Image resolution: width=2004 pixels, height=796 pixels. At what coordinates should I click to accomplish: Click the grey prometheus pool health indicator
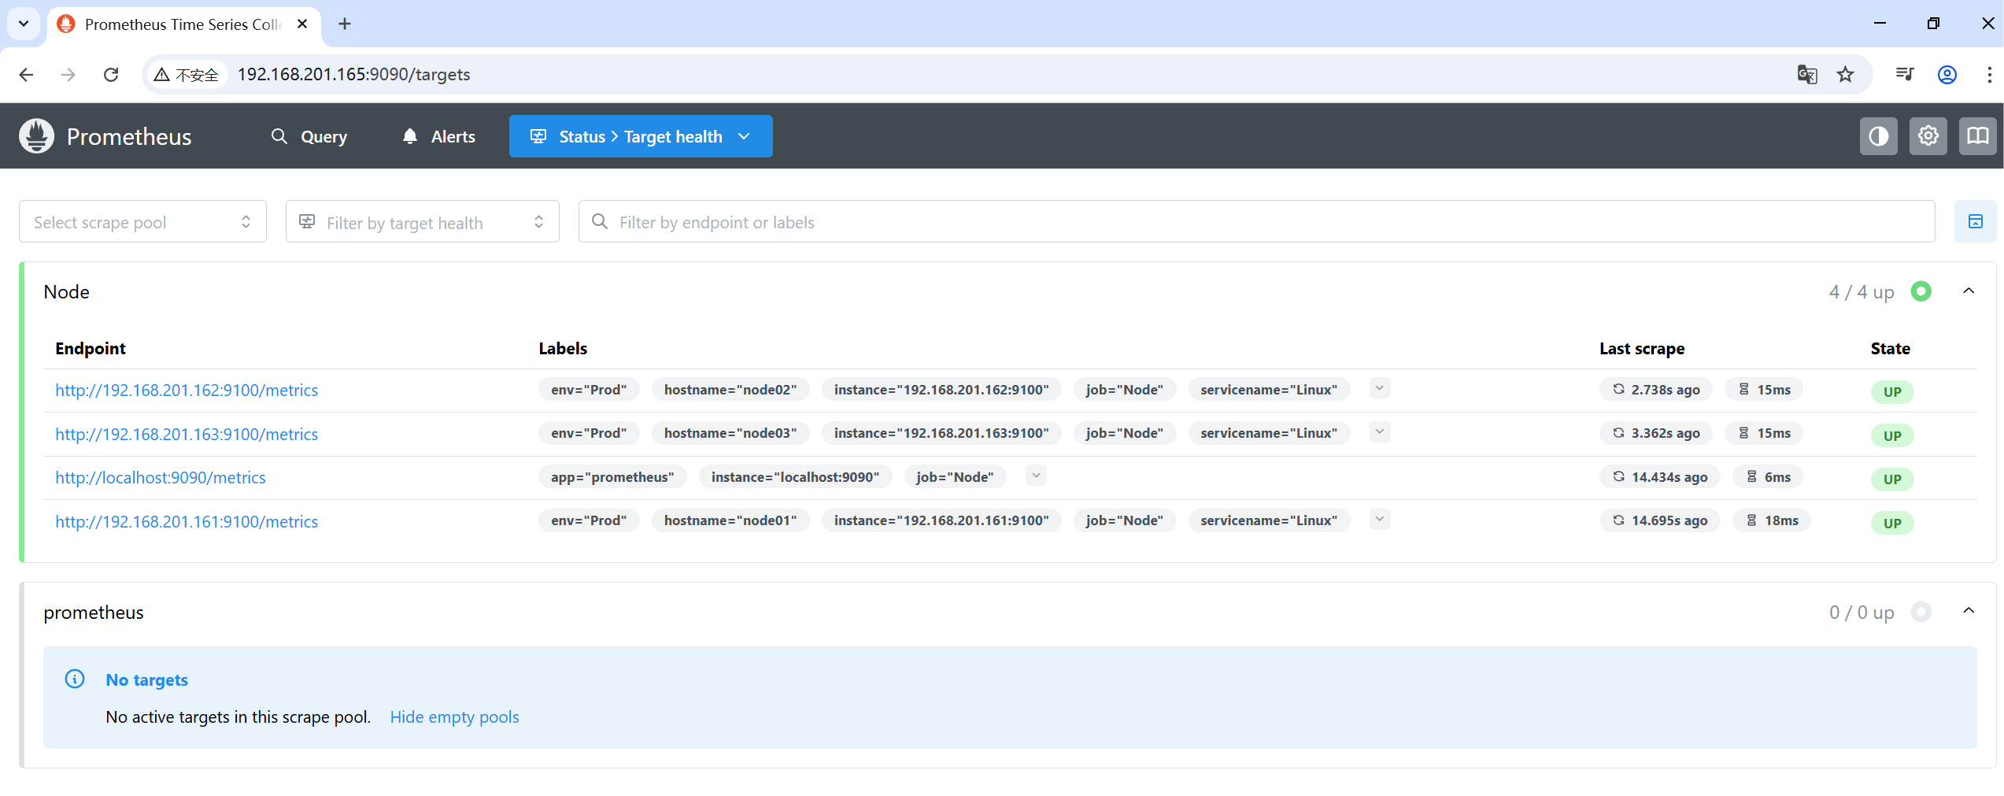coord(1921,612)
